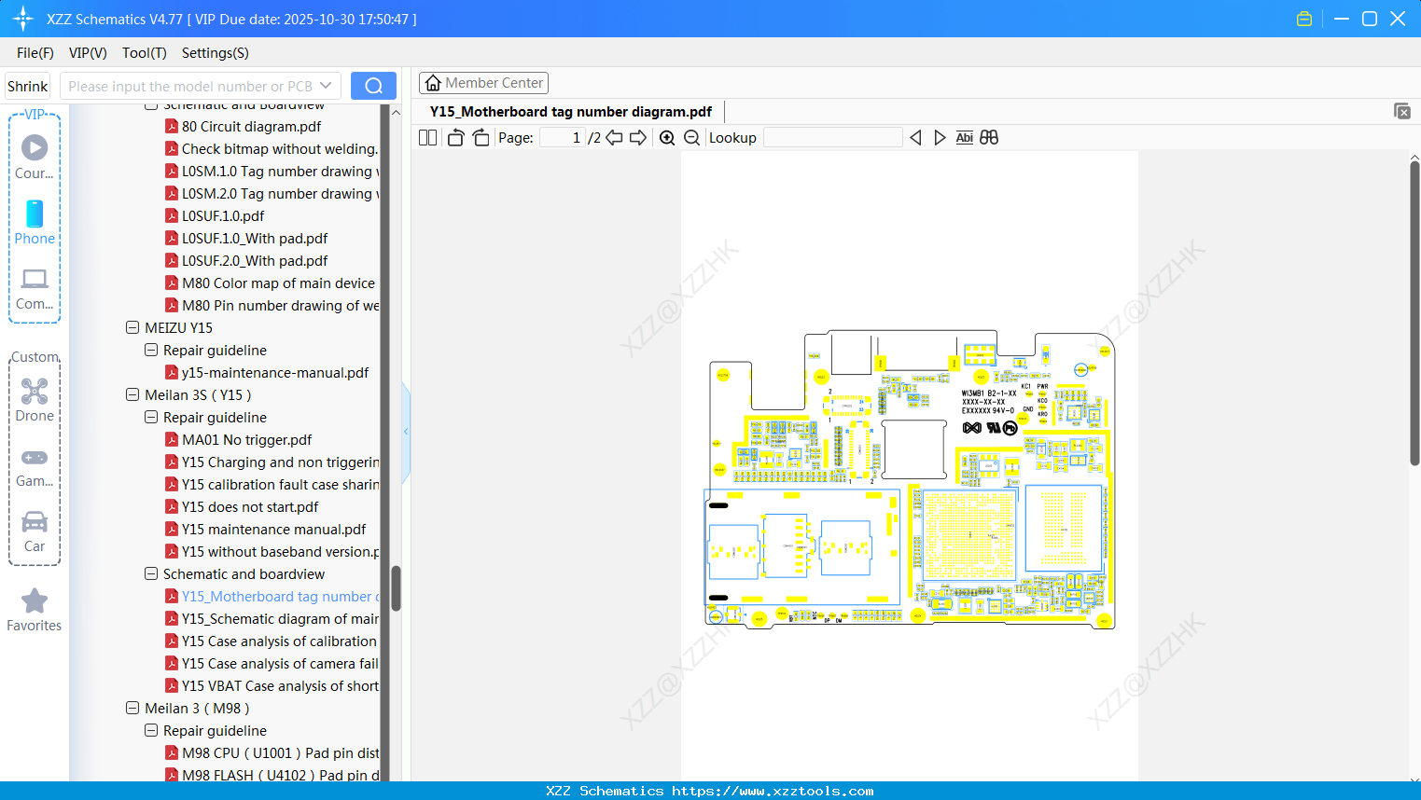Open the briefcase icon in title bar
Image resolution: width=1421 pixels, height=800 pixels.
click(x=1303, y=18)
